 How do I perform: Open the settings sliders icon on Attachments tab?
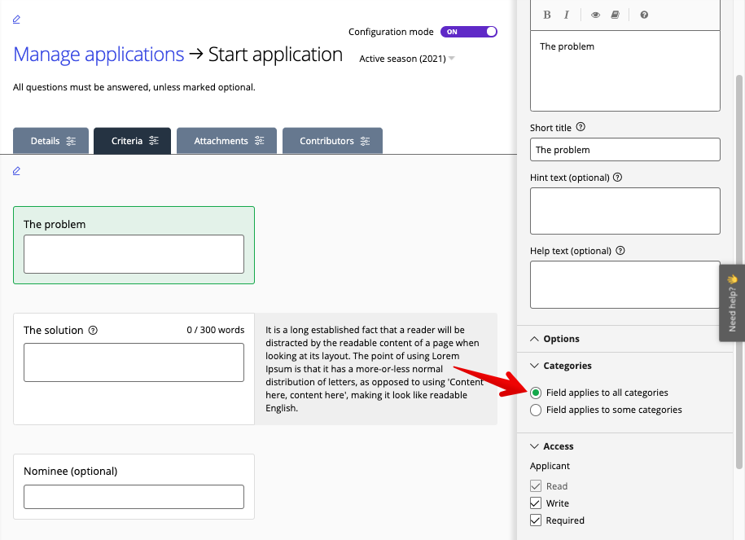click(x=260, y=141)
